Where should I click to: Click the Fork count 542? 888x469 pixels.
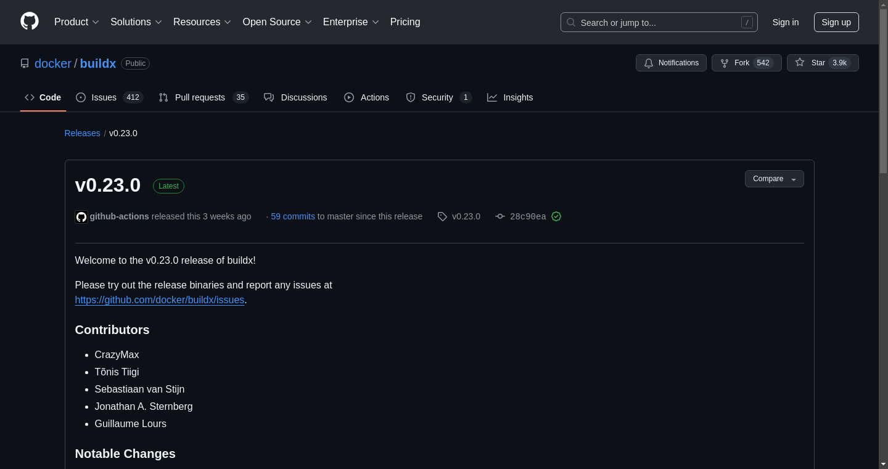pyautogui.click(x=763, y=63)
